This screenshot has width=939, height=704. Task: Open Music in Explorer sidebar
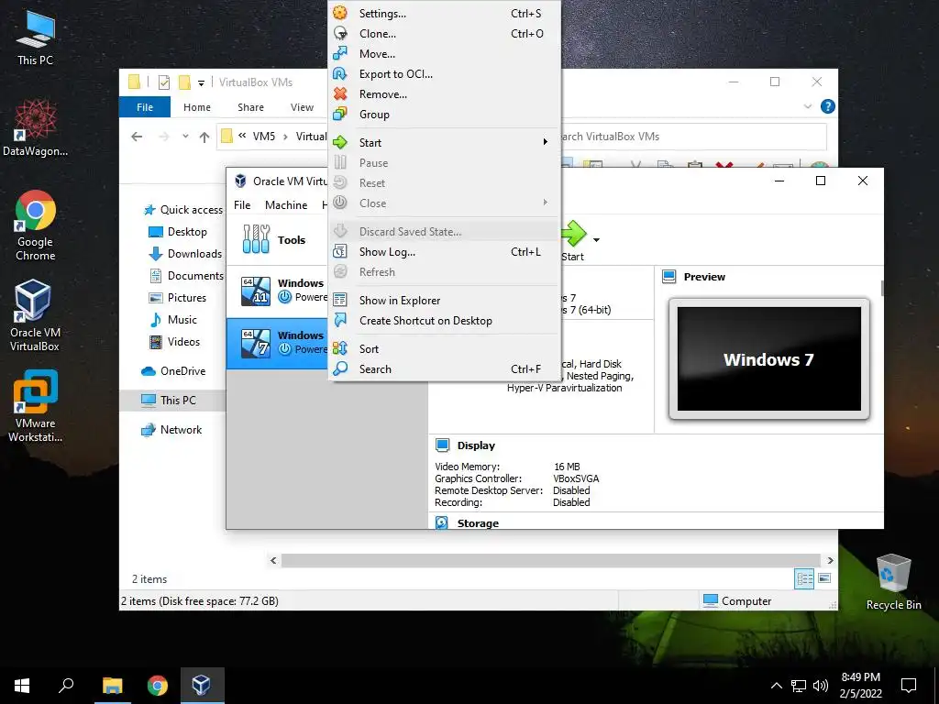tap(173, 320)
